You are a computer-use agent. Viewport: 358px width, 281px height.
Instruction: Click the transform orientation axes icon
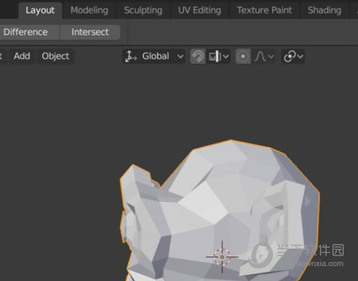click(x=131, y=57)
